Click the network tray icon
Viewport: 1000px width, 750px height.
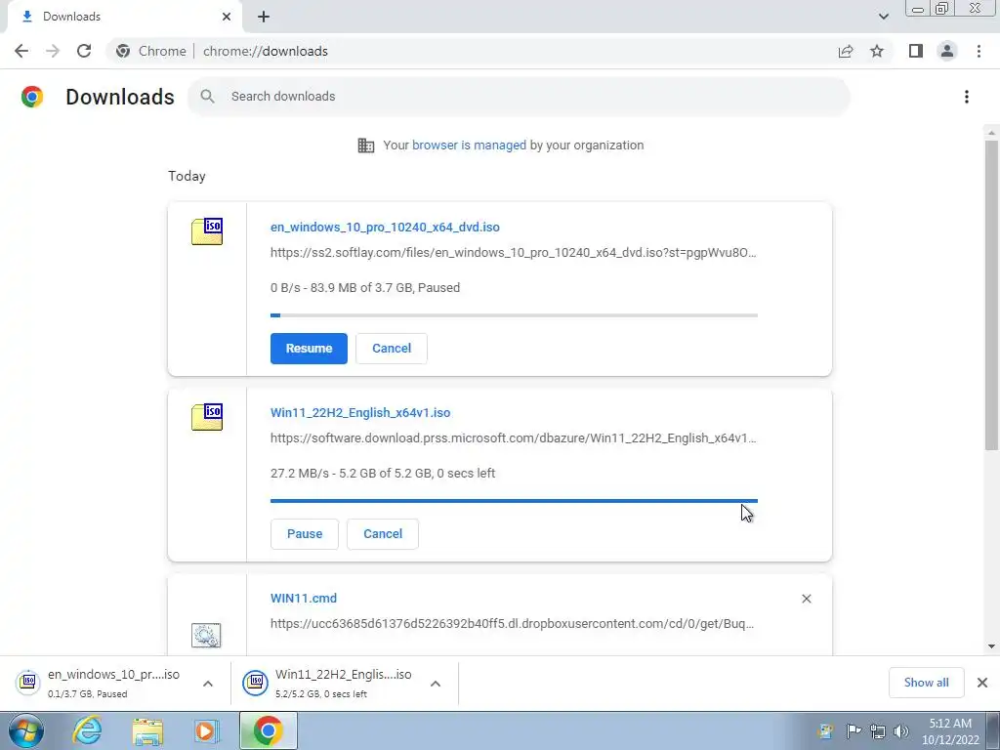pyautogui.click(x=878, y=731)
